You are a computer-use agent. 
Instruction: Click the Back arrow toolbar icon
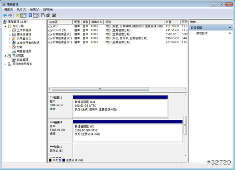5,15
